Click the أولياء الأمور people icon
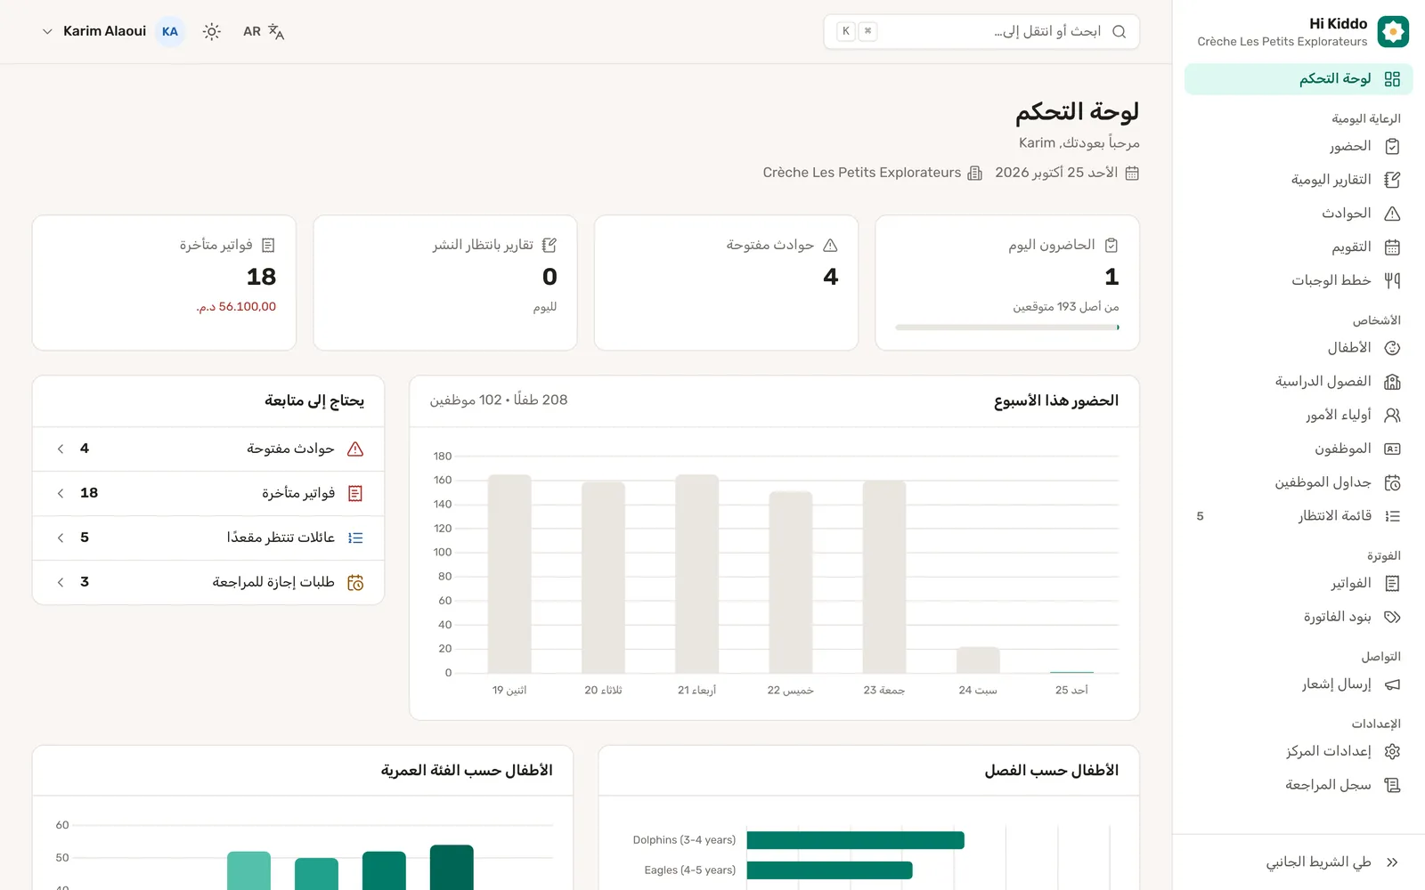Screen dimensions: 1425x890 click(x=1393, y=416)
